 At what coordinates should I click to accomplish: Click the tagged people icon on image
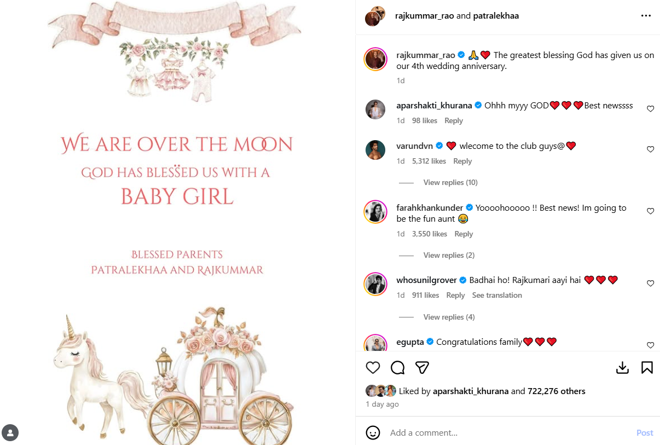click(x=10, y=432)
